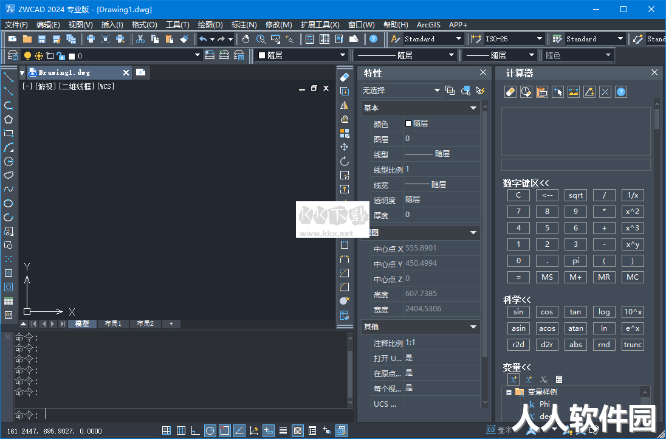Viewport: 666px width, 439px height.
Task: Click Get Coordinates icon in calculator
Action: pos(558,92)
